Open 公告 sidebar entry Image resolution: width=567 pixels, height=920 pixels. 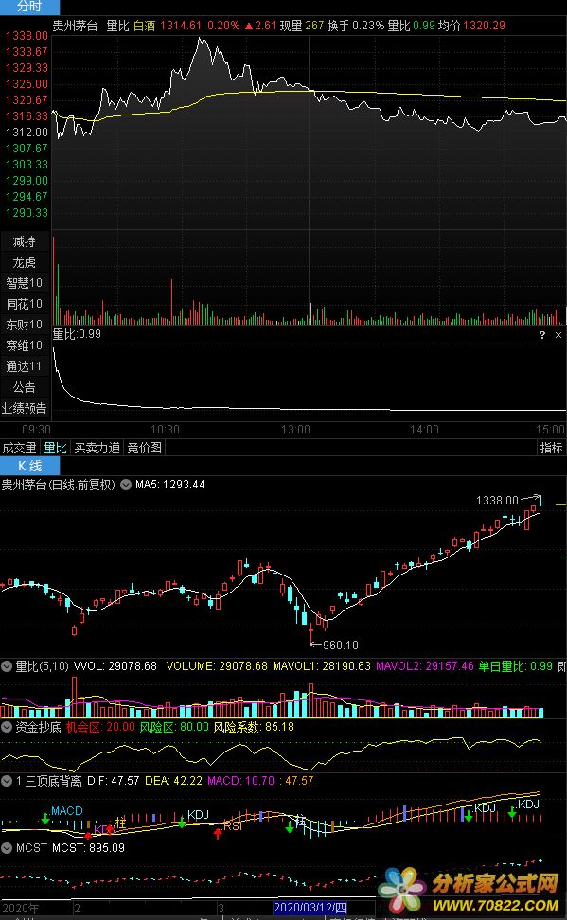(24, 387)
